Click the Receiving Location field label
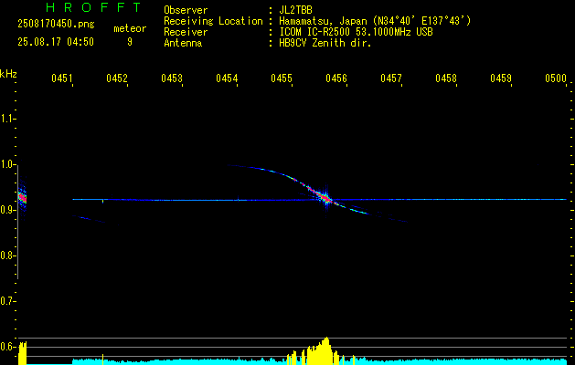The image size is (575, 365). click(213, 21)
